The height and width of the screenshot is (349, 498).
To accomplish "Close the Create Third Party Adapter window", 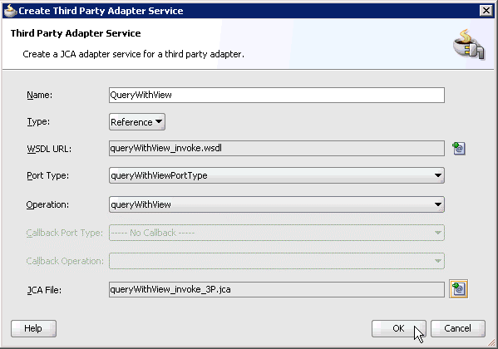I will click(486, 11).
